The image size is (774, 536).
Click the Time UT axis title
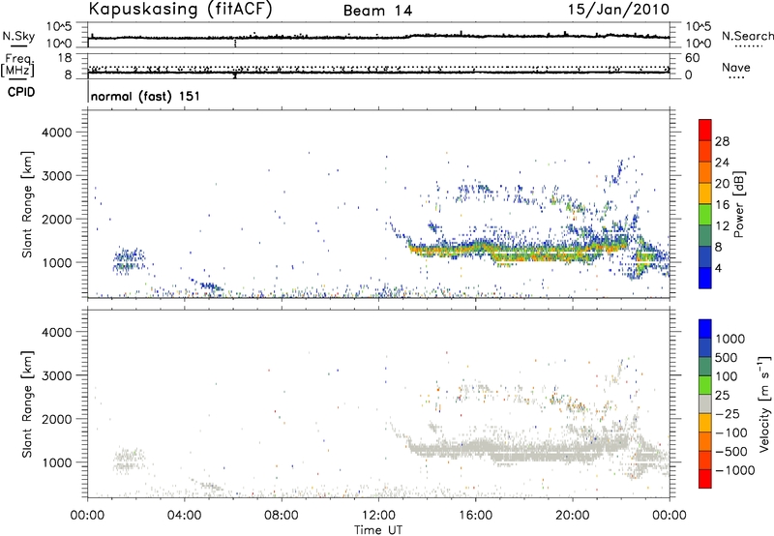pyautogui.click(x=378, y=529)
